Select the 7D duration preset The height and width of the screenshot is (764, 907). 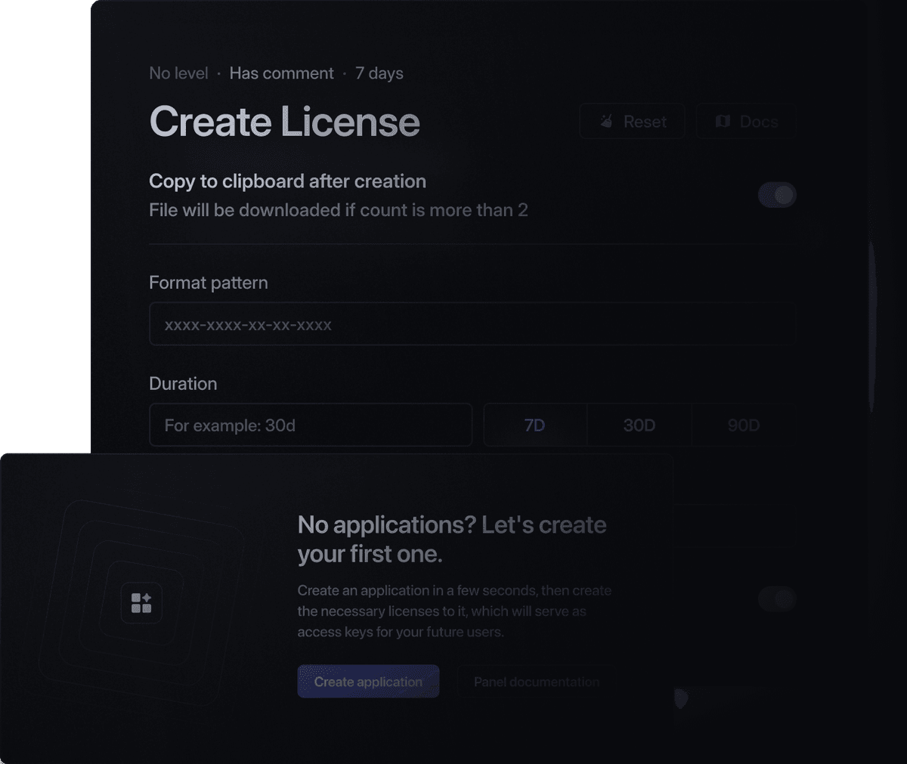pyautogui.click(x=534, y=425)
